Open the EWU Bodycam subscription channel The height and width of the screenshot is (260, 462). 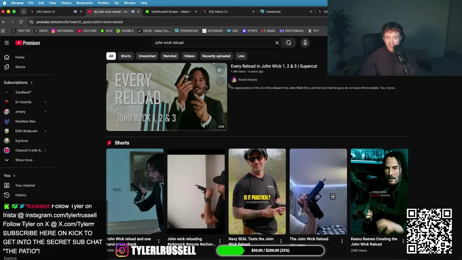[26, 131]
